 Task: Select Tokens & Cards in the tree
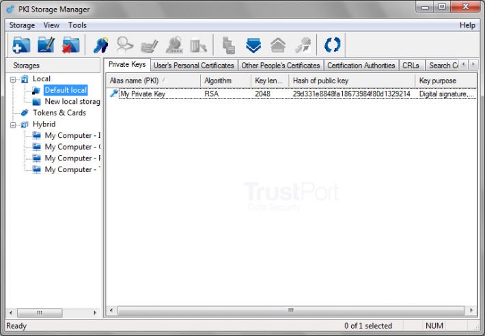(59, 113)
